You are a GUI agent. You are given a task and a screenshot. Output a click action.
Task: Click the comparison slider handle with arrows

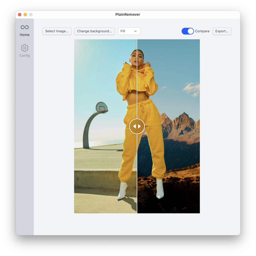point(137,126)
